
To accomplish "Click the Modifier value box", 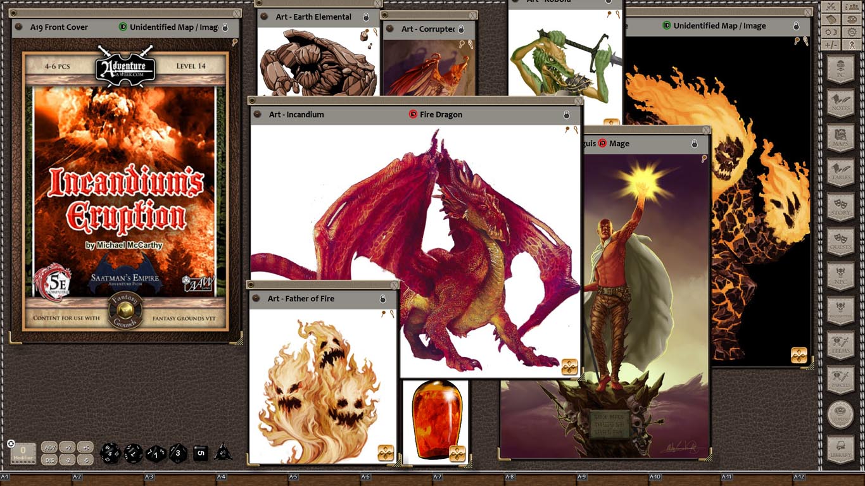I will [23, 453].
